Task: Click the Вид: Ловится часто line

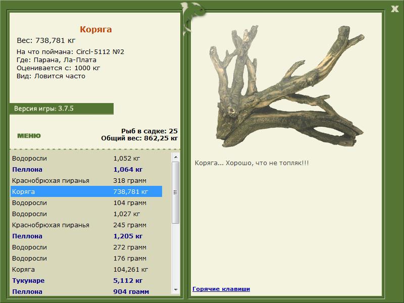Action: [x=51, y=76]
